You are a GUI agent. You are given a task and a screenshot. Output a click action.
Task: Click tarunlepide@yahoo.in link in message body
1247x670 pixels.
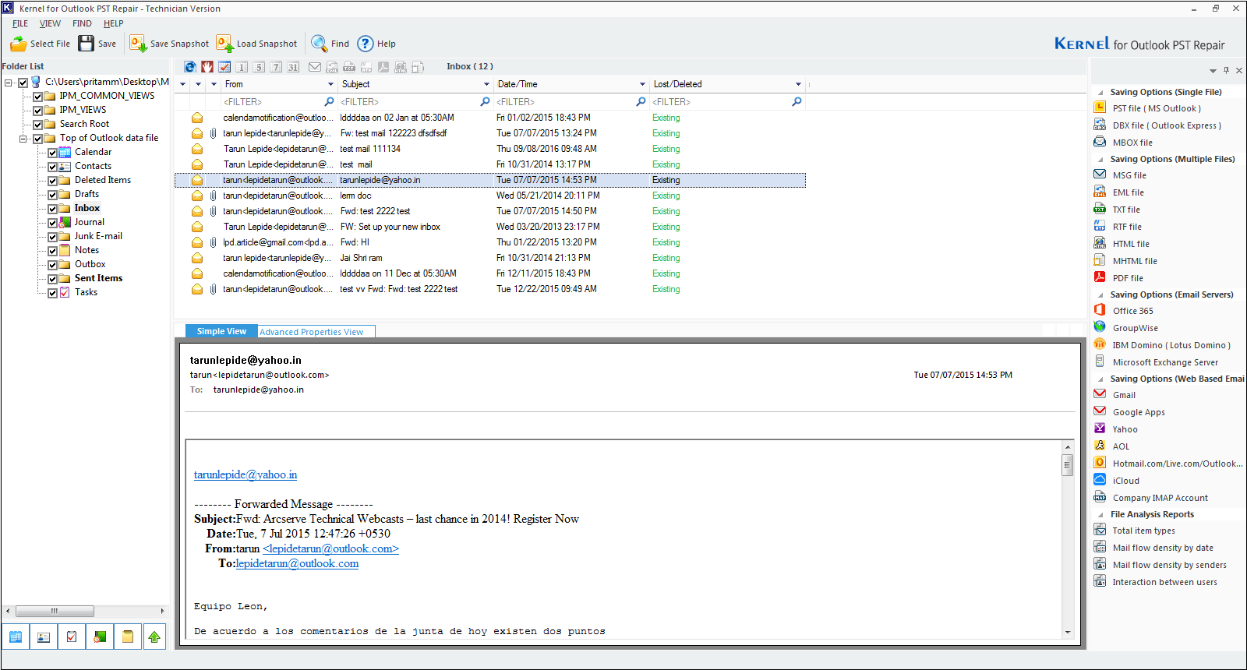point(246,474)
